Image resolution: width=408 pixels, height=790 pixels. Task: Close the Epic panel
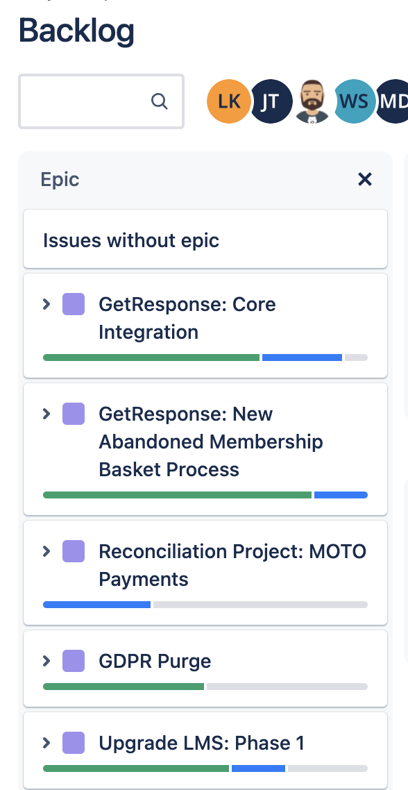pyautogui.click(x=365, y=179)
